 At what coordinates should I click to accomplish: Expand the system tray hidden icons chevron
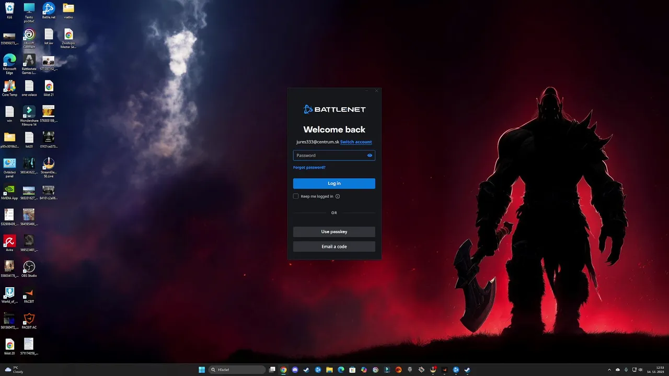click(609, 370)
